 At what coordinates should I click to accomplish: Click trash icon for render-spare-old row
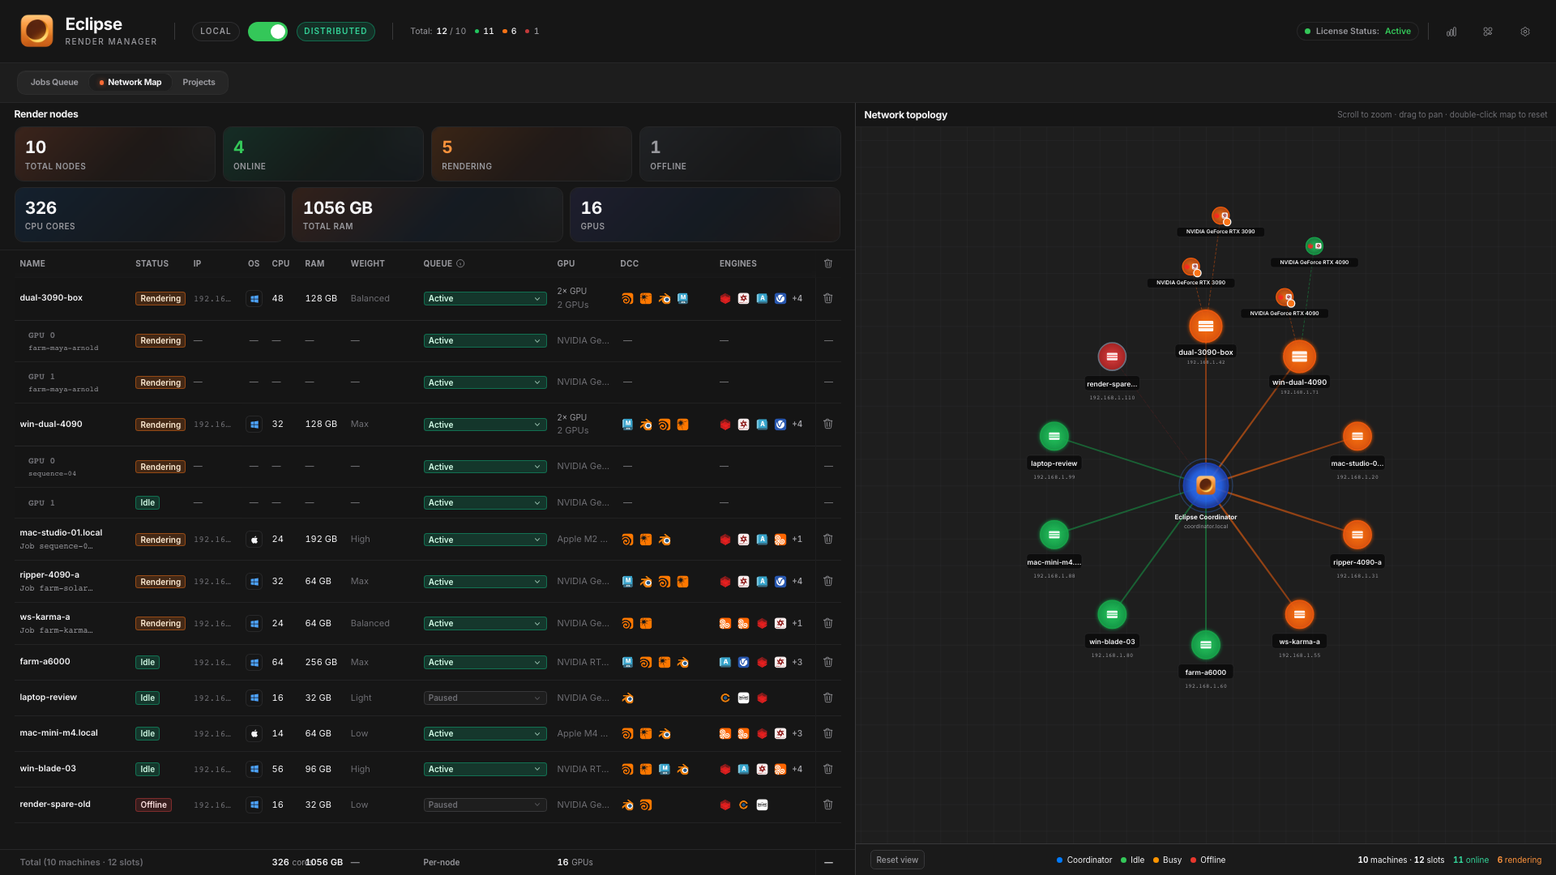pyautogui.click(x=828, y=805)
